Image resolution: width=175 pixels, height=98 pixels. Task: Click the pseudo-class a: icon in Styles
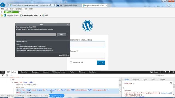point(171,83)
